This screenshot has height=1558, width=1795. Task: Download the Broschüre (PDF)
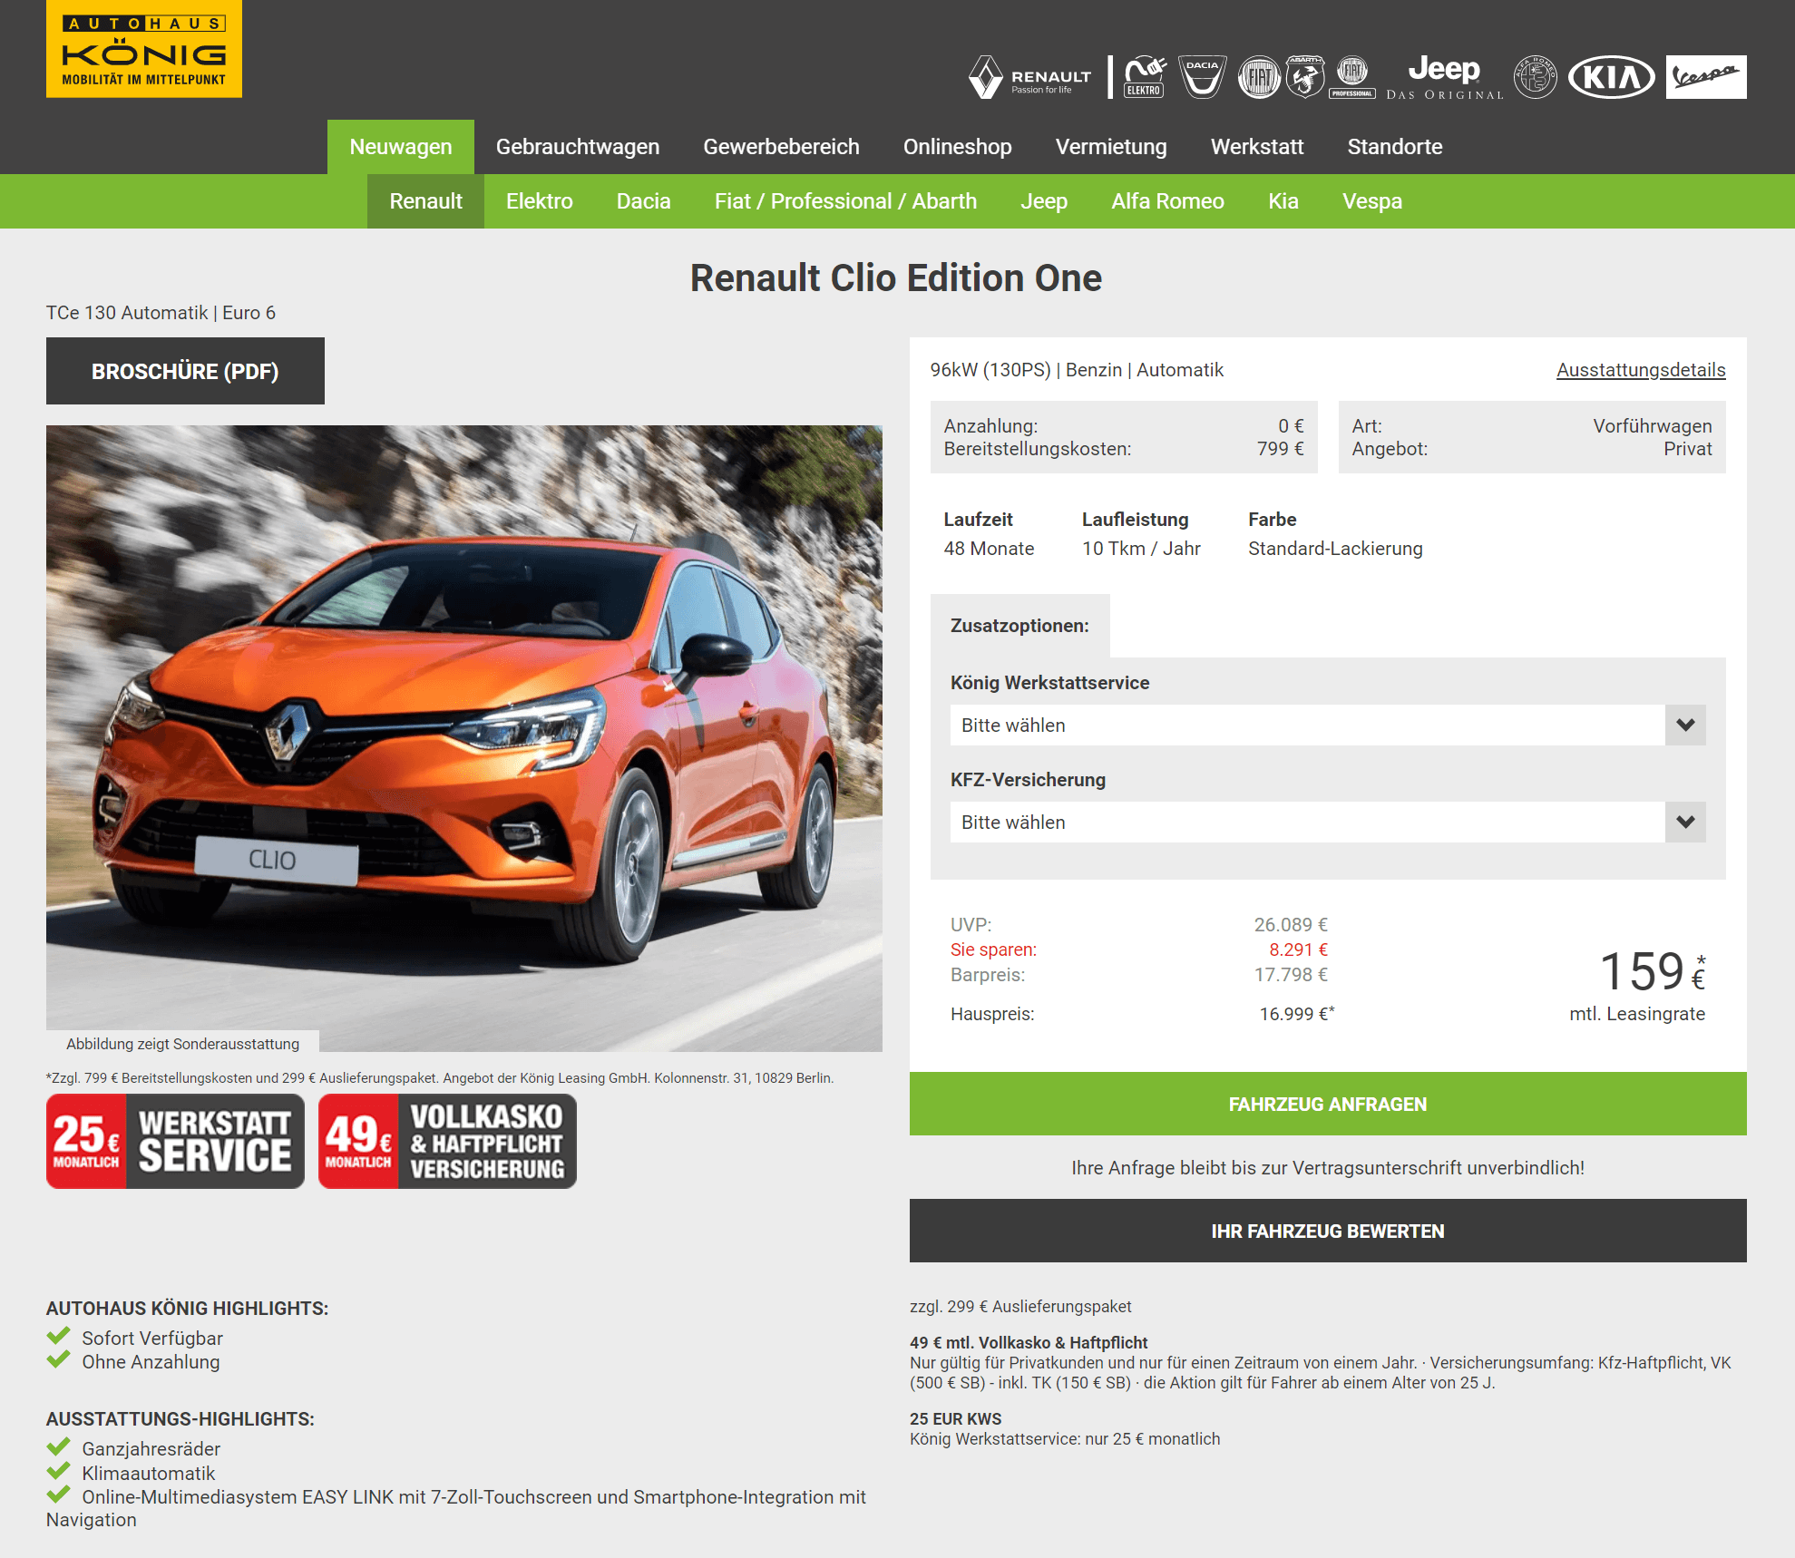(x=185, y=371)
